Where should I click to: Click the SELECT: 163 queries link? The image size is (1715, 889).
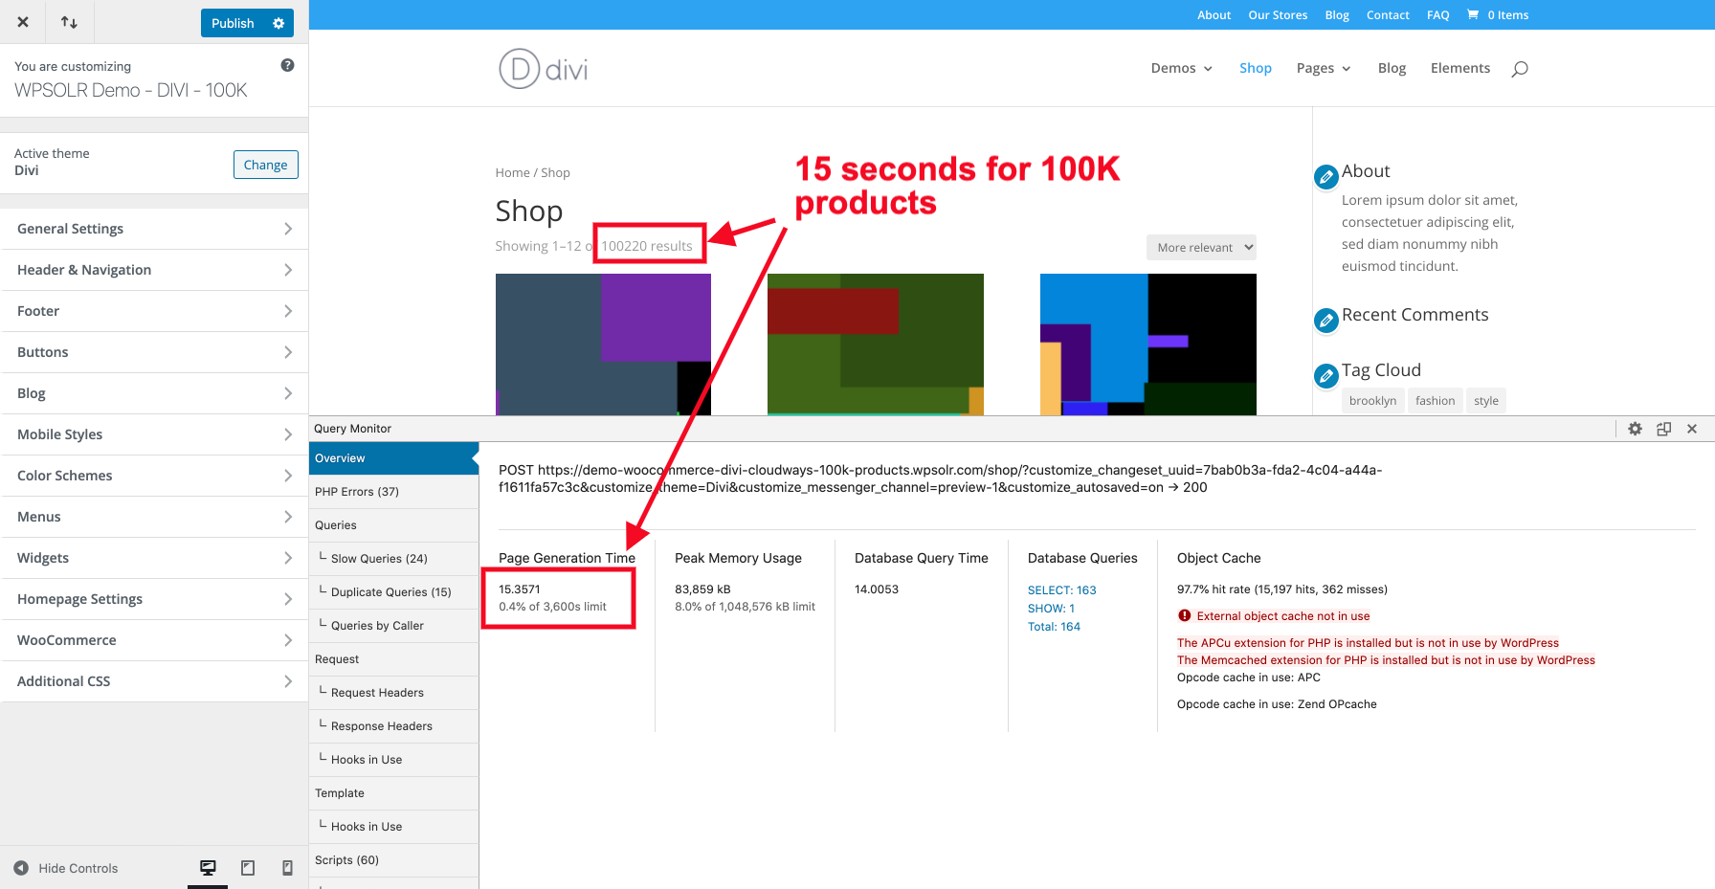[x=1061, y=590]
